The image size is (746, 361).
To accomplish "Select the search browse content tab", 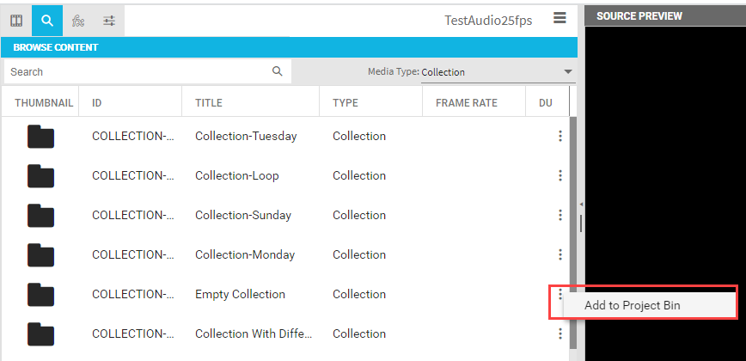I will point(47,21).
